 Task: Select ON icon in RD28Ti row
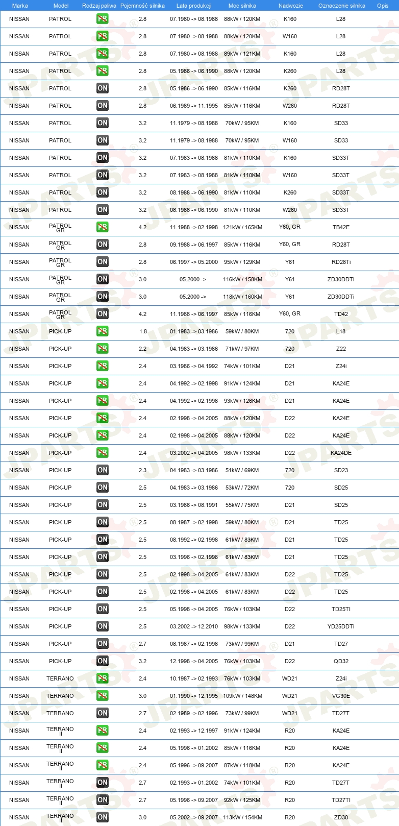click(103, 262)
